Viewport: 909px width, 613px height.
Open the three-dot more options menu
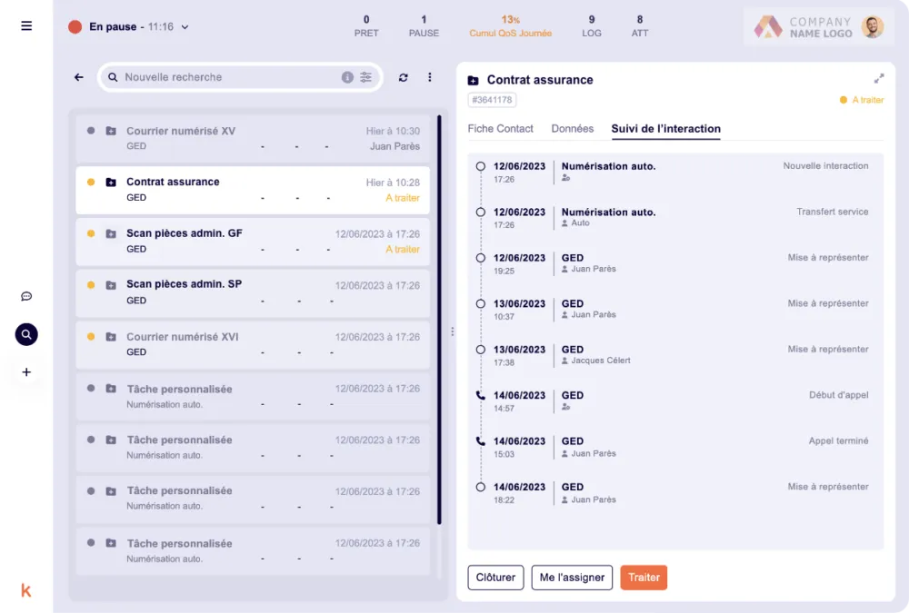[430, 77]
